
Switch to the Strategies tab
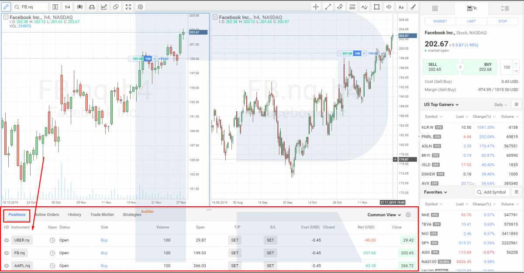[x=132, y=215]
